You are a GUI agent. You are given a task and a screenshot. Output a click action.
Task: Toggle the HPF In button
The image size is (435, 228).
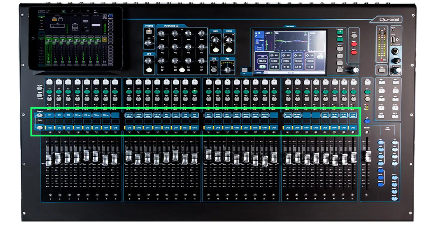[149, 70]
